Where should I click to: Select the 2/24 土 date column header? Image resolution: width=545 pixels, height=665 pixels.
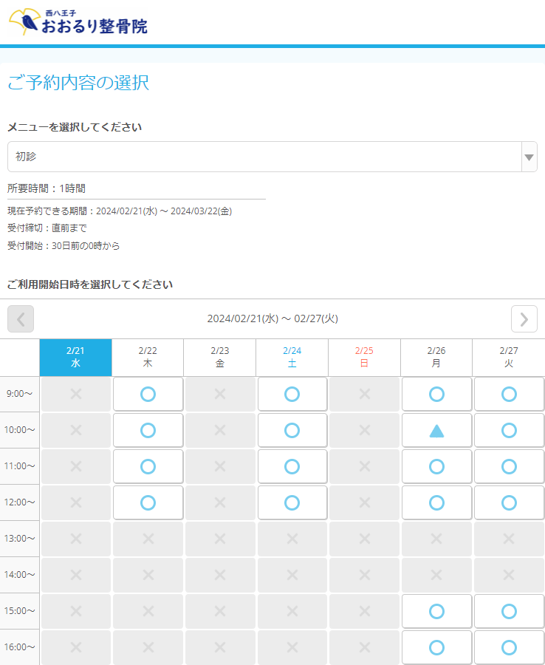tap(292, 358)
